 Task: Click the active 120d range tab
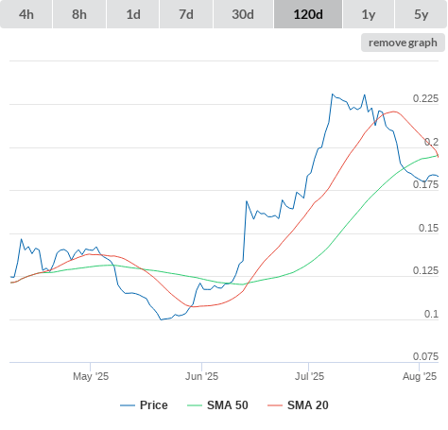[x=308, y=14]
